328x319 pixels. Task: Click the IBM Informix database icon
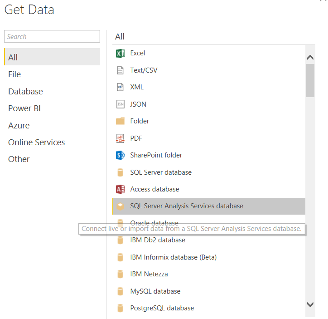pyautogui.click(x=120, y=257)
